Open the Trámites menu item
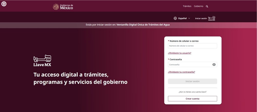Screen dimensions: 257x112 tap(187, 6)
